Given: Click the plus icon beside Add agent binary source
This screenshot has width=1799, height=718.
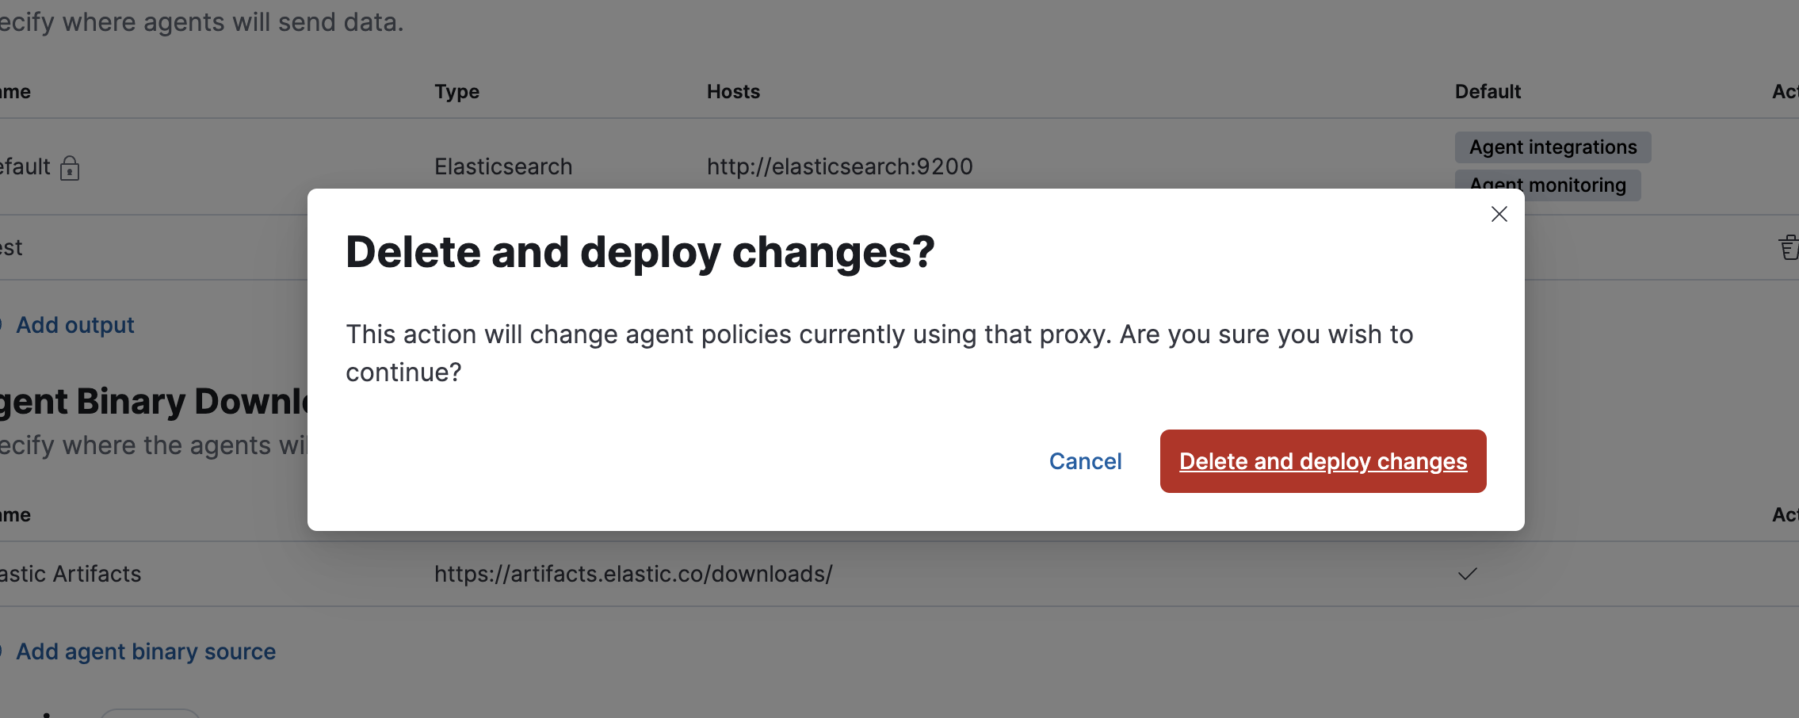Looking at the screenshot, I should click(x=2, y=651).
